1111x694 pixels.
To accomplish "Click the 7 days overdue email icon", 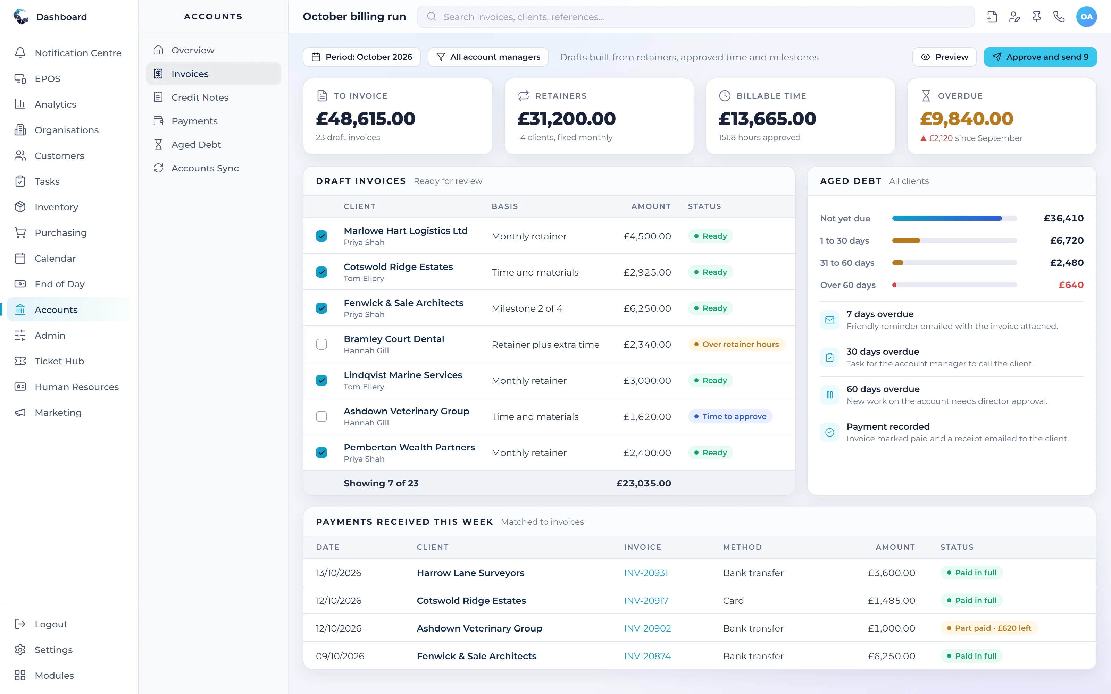I will tap(829, 320).
